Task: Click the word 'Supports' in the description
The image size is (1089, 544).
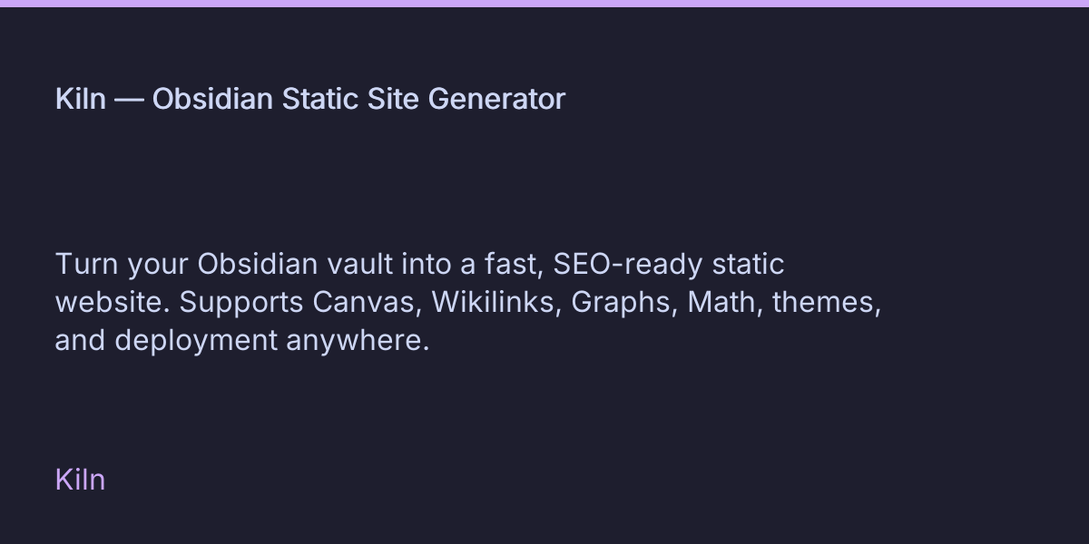Action: pyautogui.click(x=240, y=303)
